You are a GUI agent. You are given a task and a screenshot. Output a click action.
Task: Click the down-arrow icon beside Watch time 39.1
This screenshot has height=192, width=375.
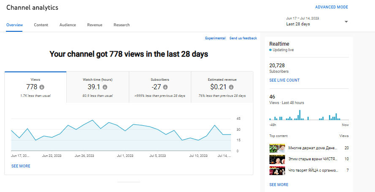coord(105,87)
